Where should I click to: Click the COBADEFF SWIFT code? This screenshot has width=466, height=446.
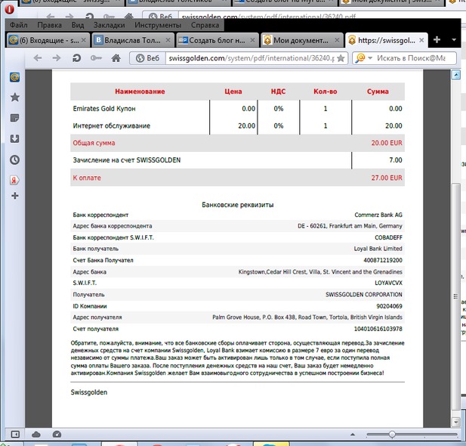[x=388, y=237]
